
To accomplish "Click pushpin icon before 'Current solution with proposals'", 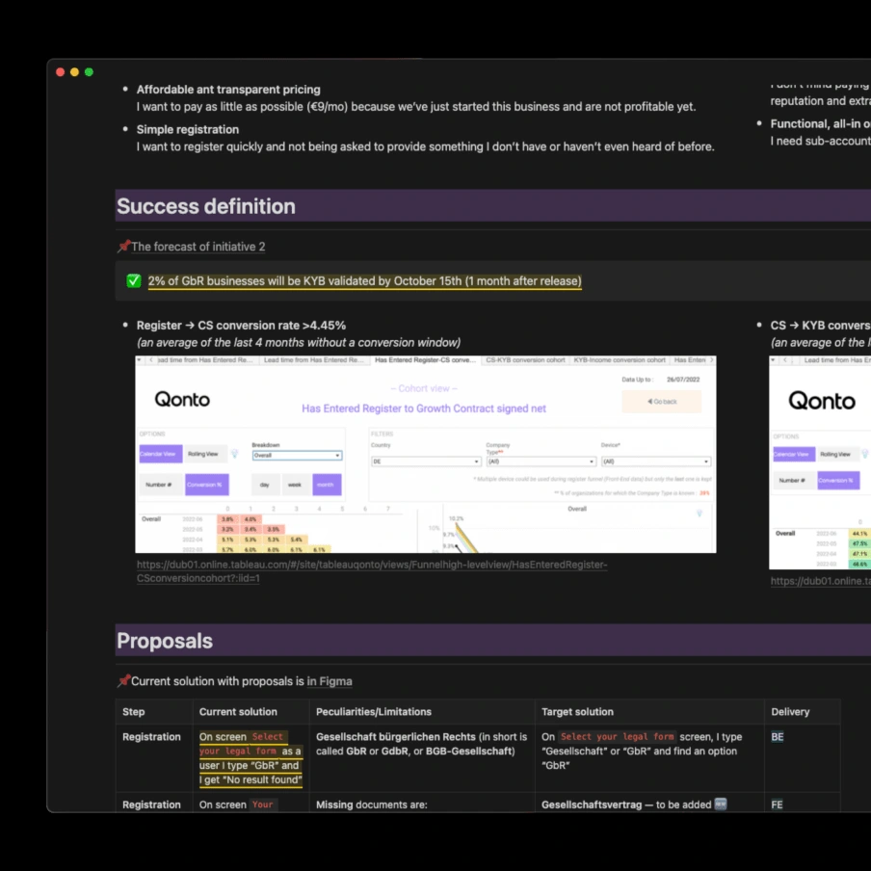I will tap(123, 680).
